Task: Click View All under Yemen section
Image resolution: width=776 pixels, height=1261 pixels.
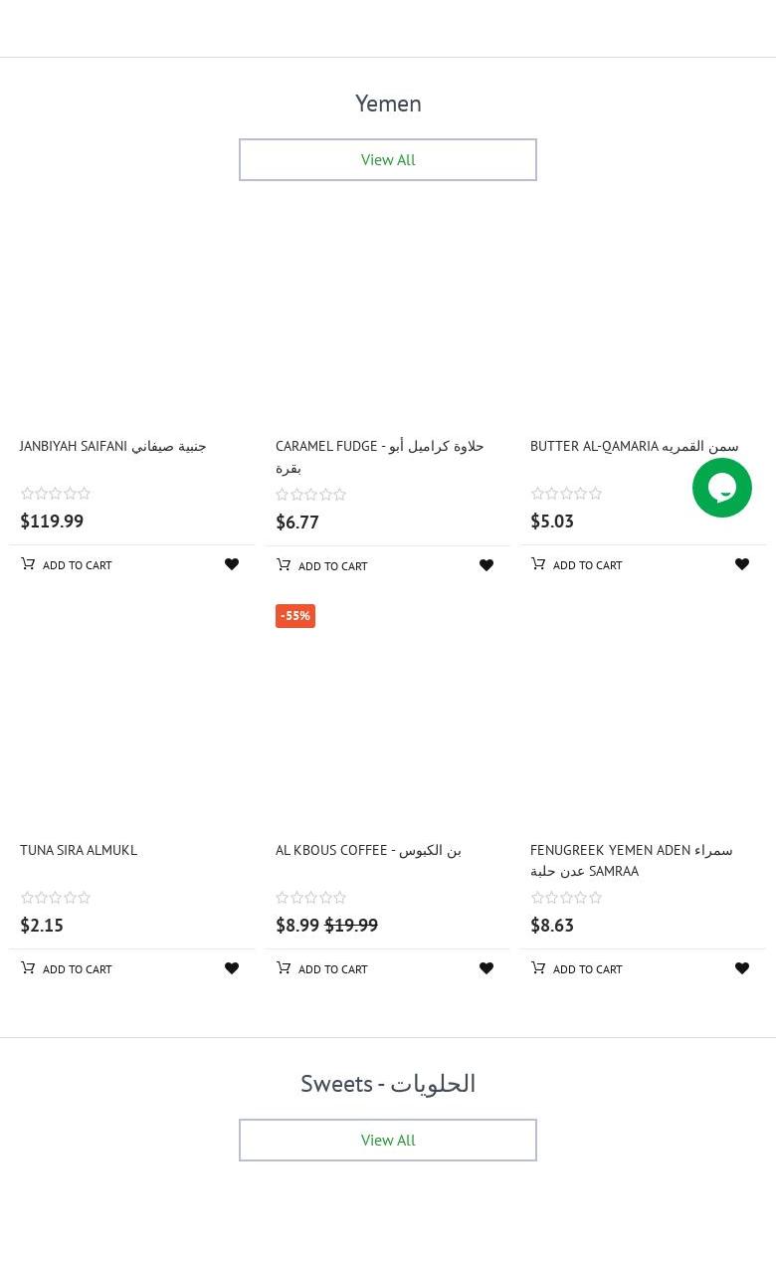Action: [388, 159]
